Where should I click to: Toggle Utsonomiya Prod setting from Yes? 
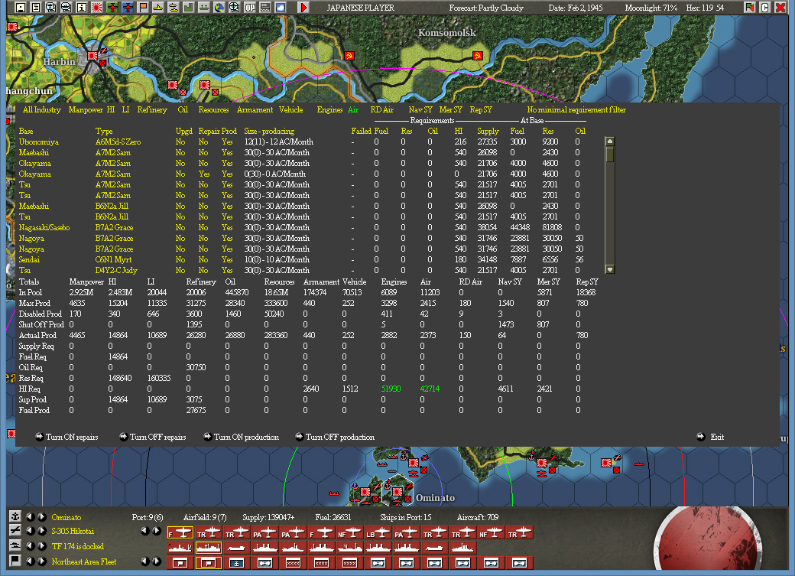(x=228, y=142)
